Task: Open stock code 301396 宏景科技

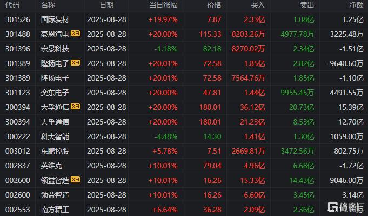Action: pos(18,49)
